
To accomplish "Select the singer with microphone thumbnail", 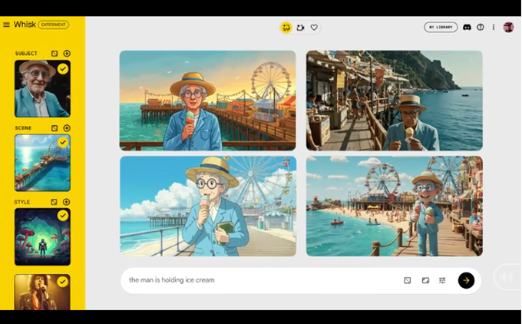I will [42, 292].
